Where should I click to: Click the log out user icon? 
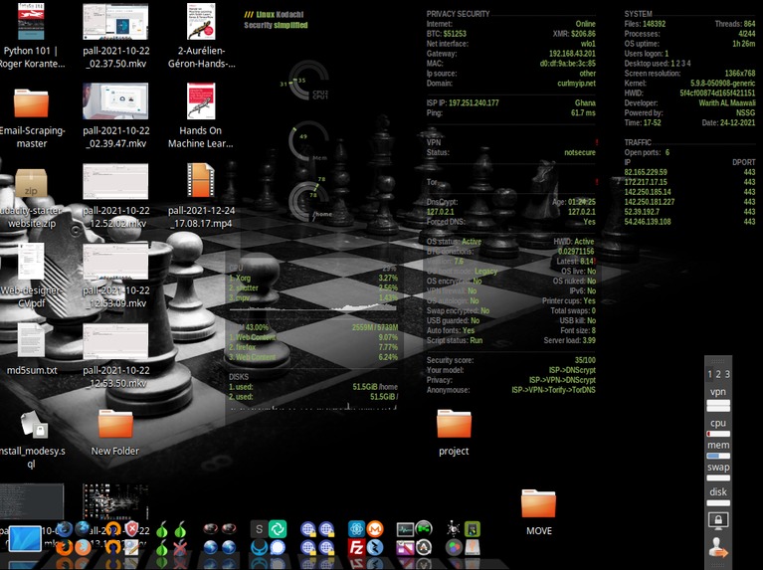(x=718, y=546)
